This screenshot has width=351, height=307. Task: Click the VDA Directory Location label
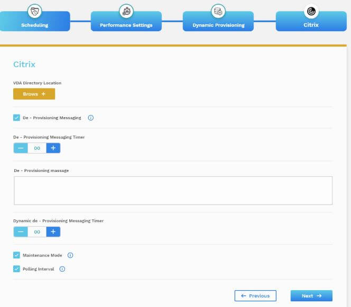pyautogui.click(x=37, y=83)
